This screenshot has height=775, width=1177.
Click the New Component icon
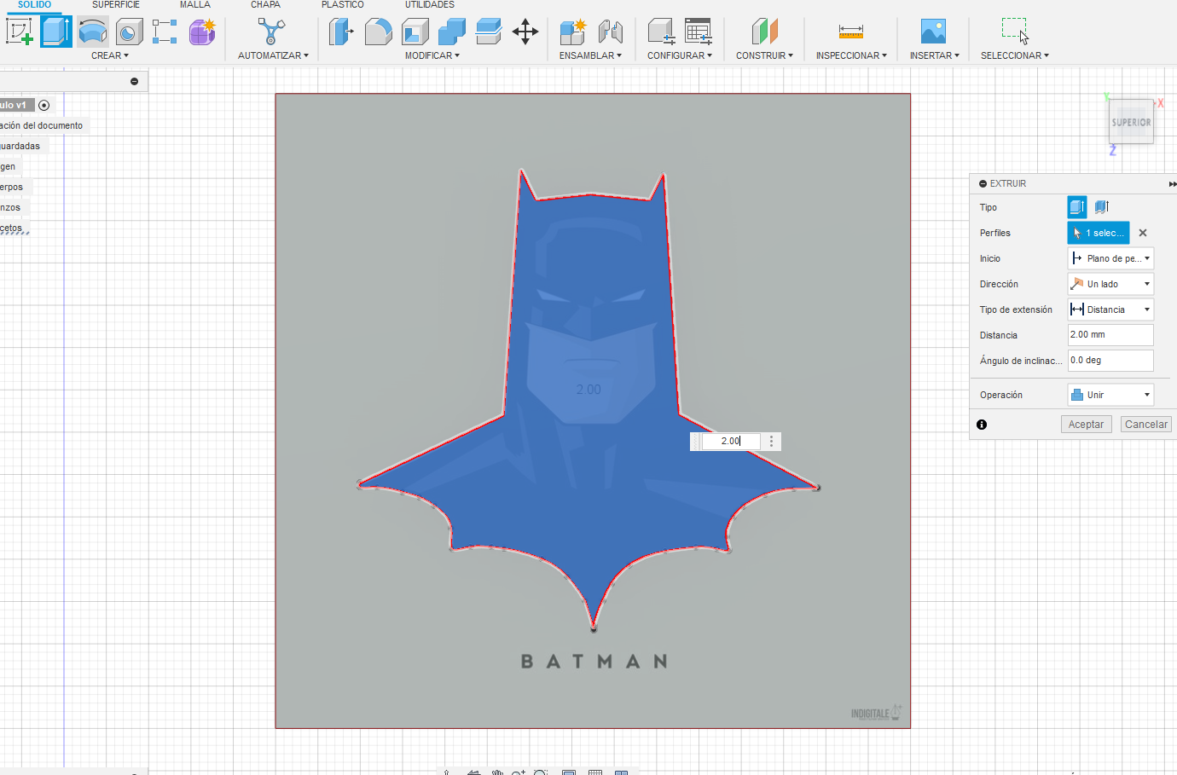coord(572,32)
